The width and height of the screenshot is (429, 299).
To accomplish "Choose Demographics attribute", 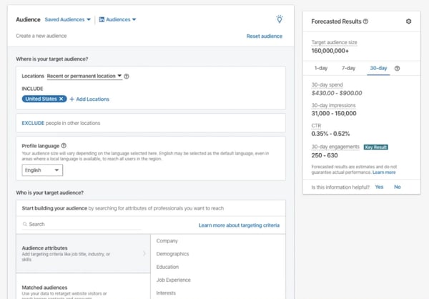I will (172, 254).
